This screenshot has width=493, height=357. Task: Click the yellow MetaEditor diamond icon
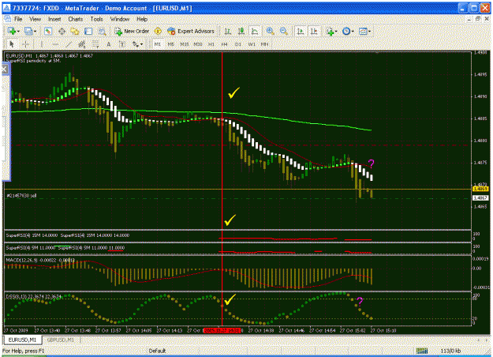[x=158, y=31]
